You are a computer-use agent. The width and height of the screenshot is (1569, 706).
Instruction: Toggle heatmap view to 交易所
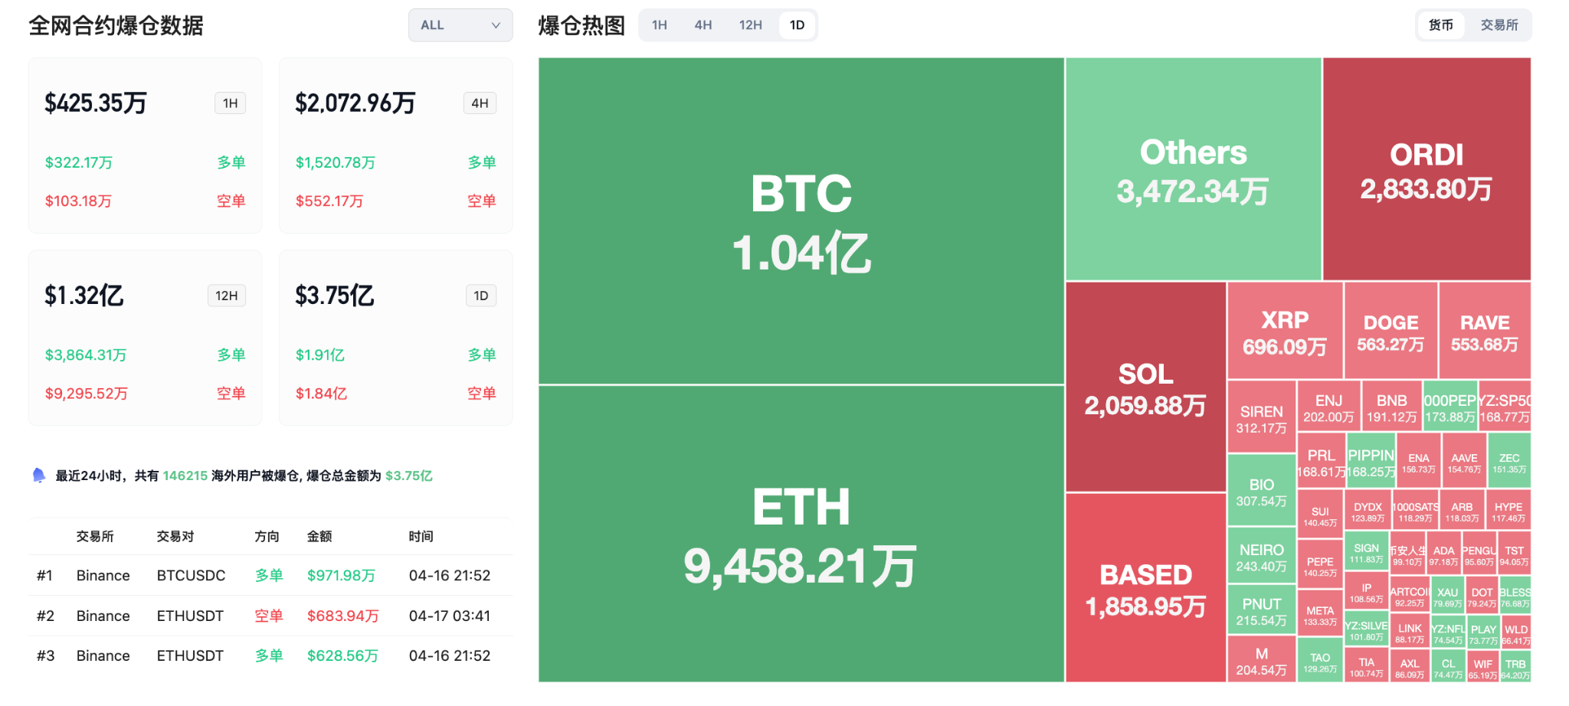(1499, 25)
